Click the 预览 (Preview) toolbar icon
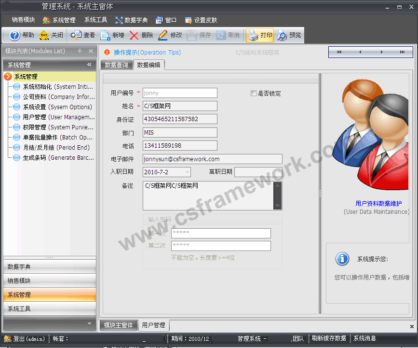This screenshot has height=348, width=418. tap(282, 35)
